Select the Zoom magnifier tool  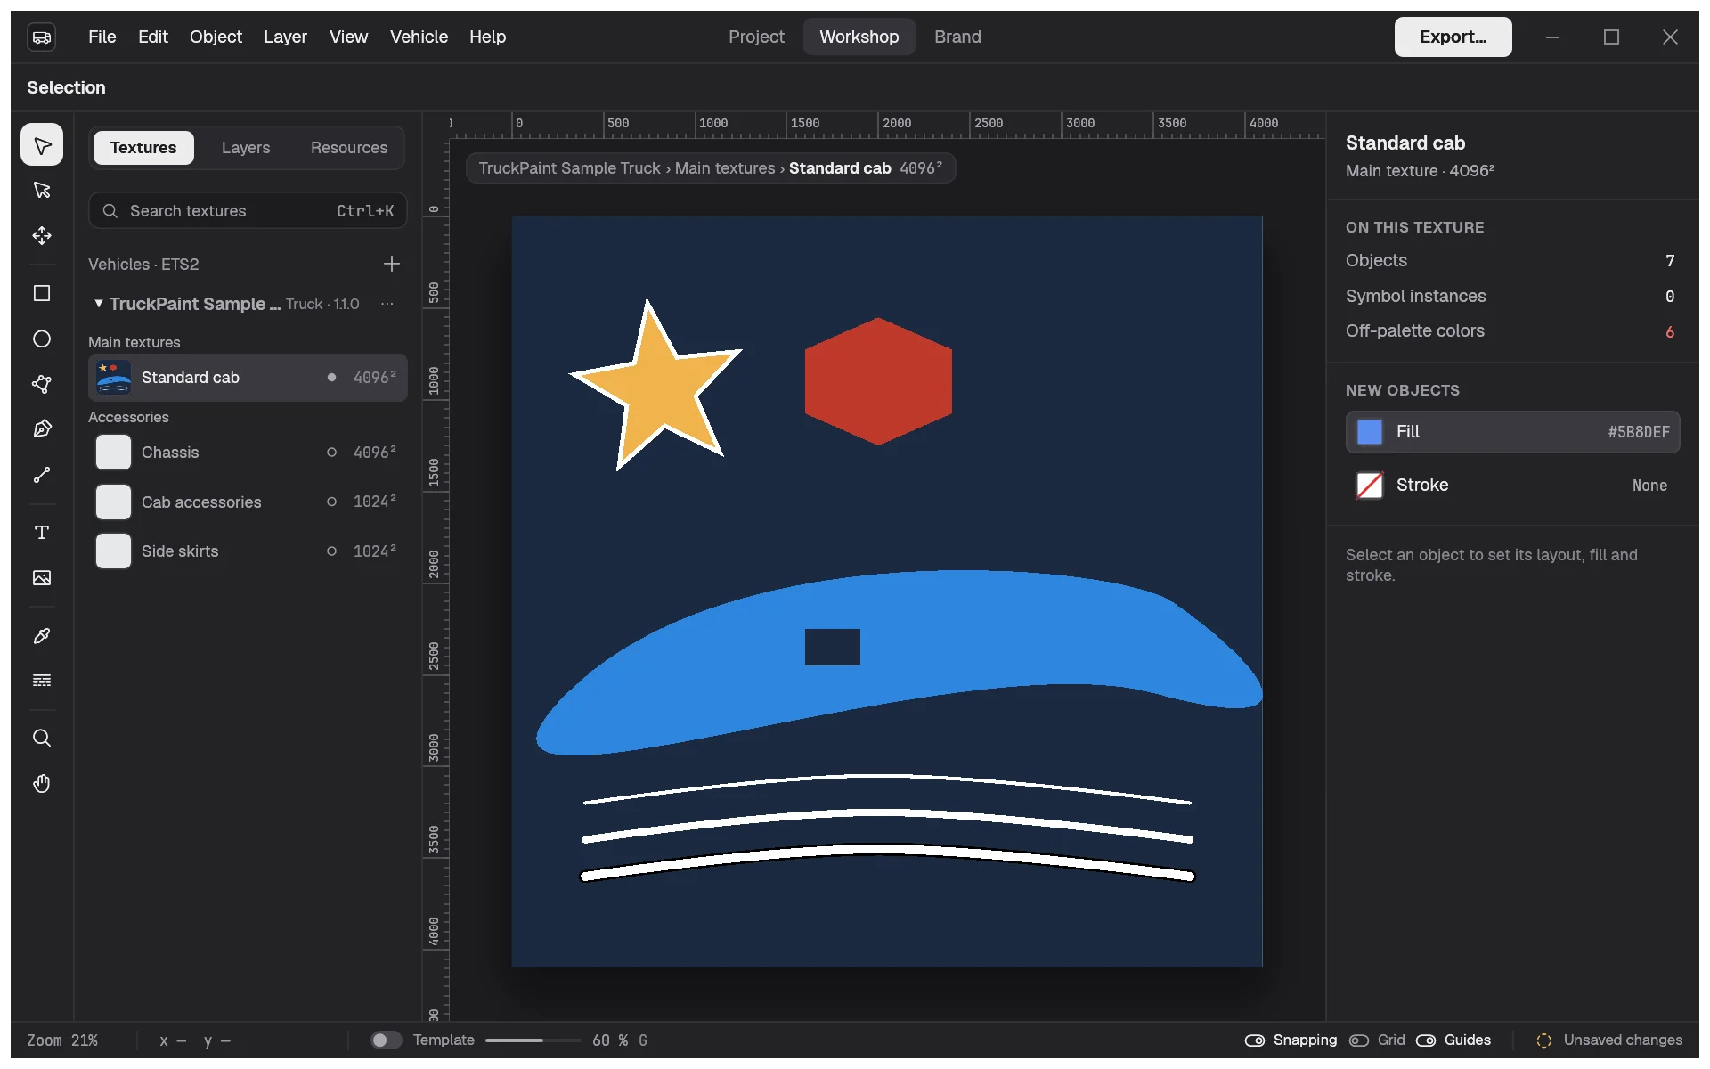42,738
